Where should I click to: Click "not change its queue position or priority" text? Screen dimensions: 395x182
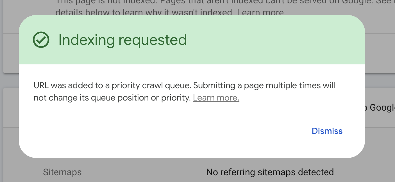[112, 98]
